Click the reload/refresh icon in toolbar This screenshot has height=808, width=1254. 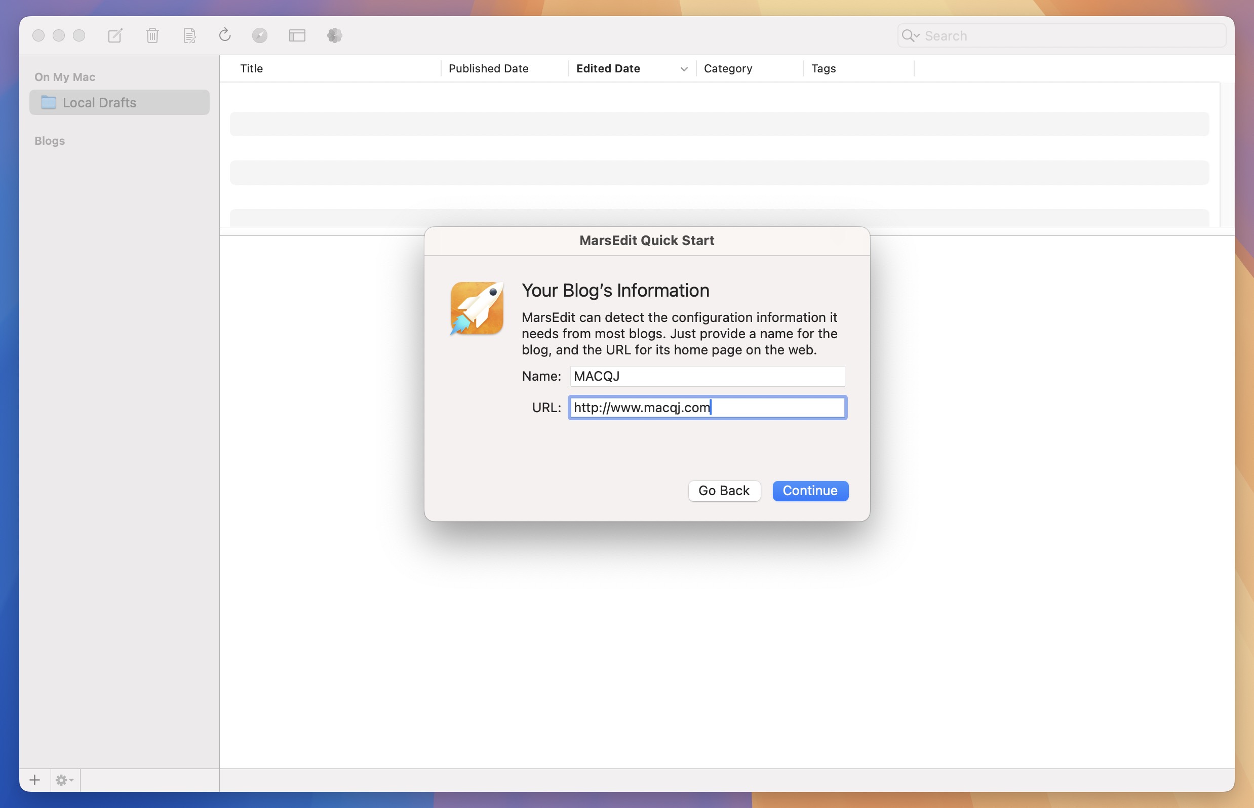tap(225, 35)
